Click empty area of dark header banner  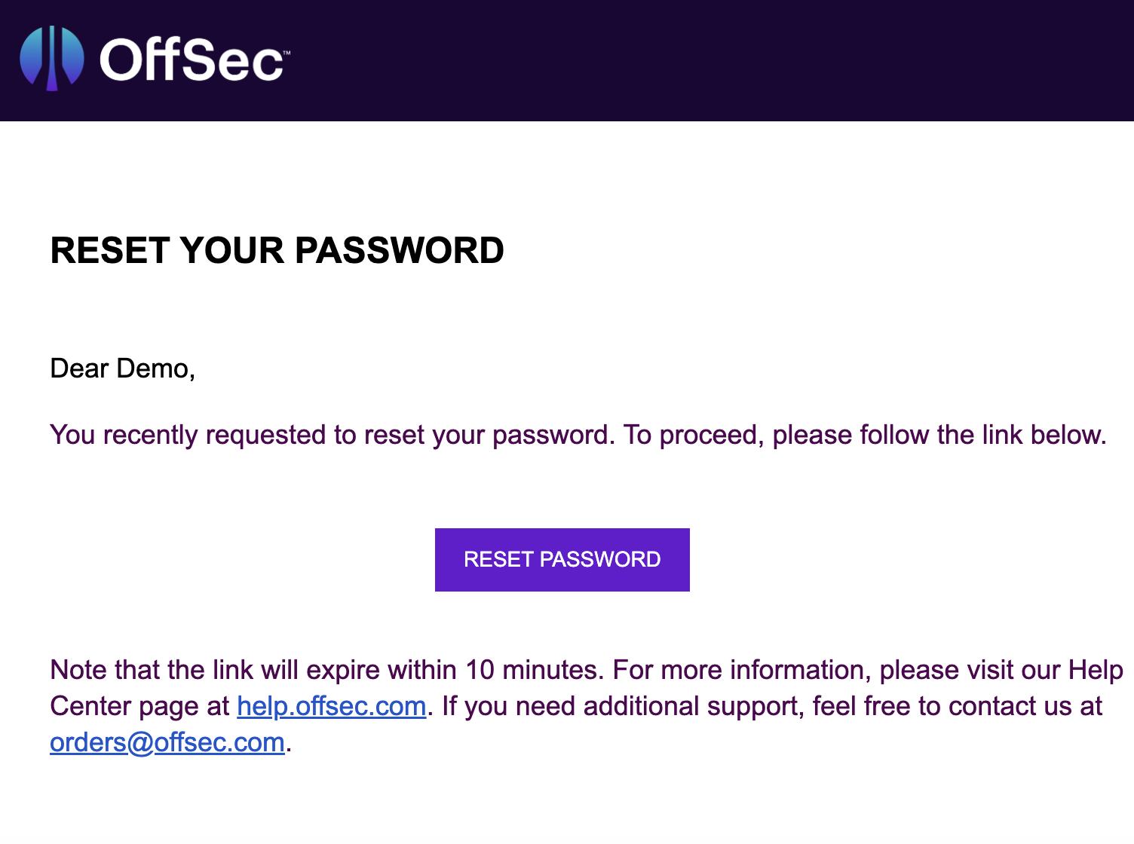(709, 60)
